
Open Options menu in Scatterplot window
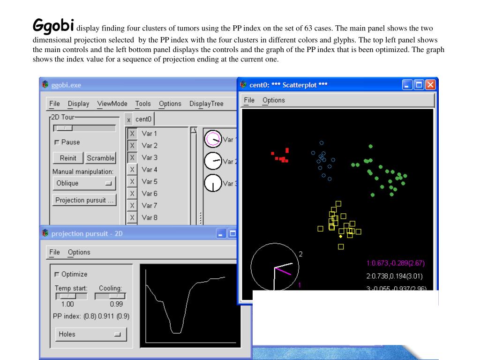(x=274, y=100)
